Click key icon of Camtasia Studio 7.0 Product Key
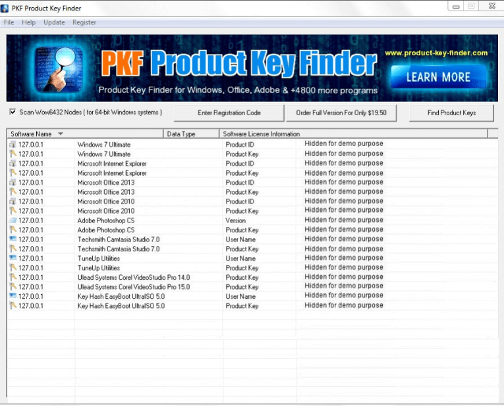The image size is (504, 406). point(13,249)
